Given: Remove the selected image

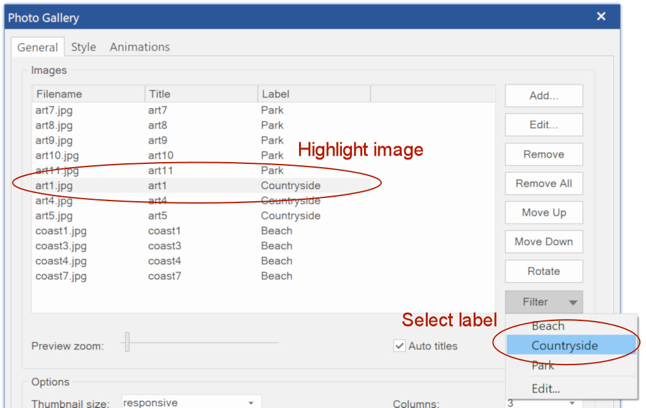Looking at the screenshot, I should (x=543, y=154).
